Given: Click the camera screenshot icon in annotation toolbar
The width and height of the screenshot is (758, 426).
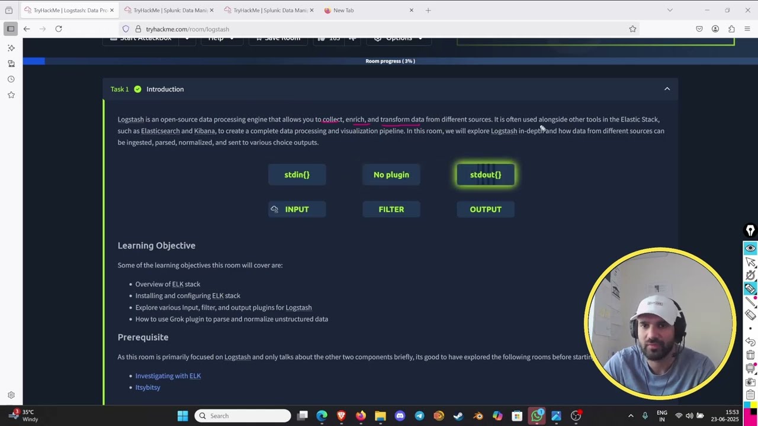Looking at the screenshot, I should (x=750, y=382).
